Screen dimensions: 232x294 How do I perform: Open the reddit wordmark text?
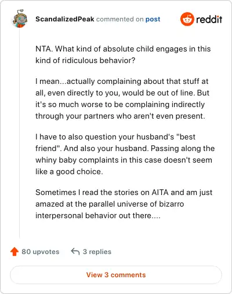pyautogui.click(x=209, y=19)
